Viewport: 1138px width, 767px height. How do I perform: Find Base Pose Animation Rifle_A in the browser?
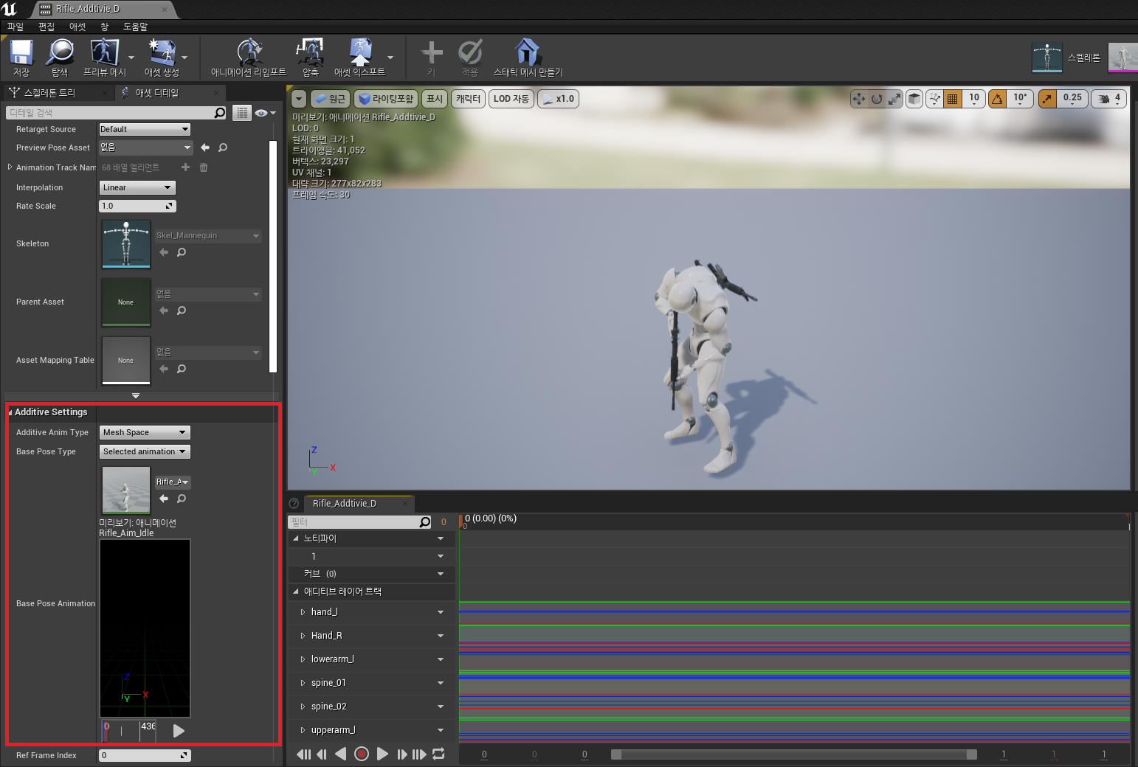182,499
